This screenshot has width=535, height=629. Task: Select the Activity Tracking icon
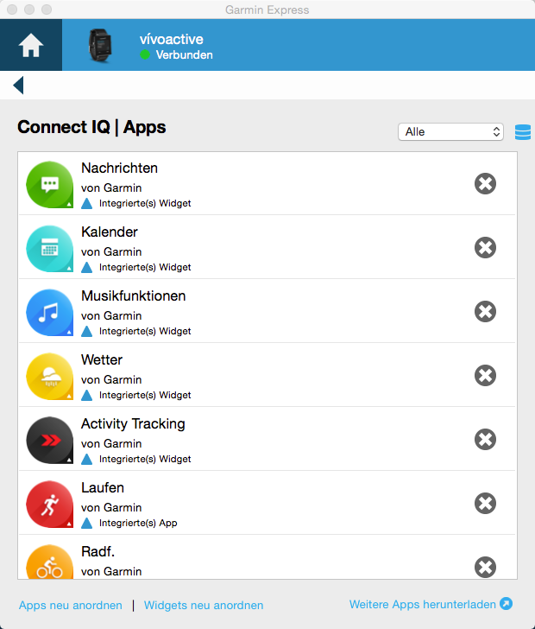pos(49,440)
